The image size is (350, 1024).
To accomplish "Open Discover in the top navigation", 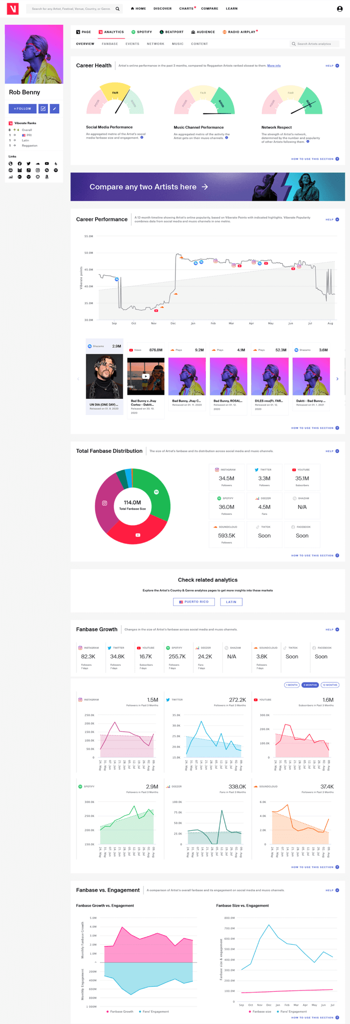I will 162,8.
